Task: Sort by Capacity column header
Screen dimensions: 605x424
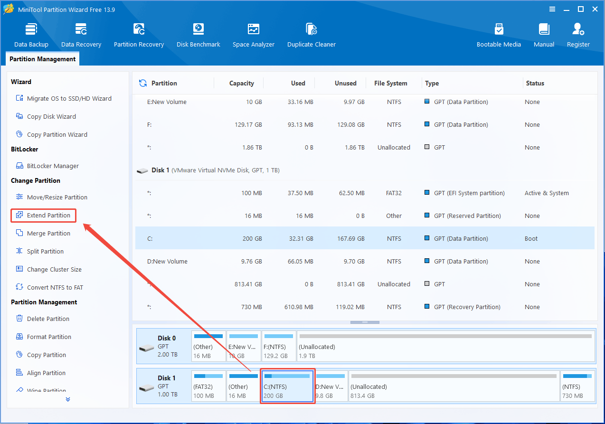Action: [242, 83]
